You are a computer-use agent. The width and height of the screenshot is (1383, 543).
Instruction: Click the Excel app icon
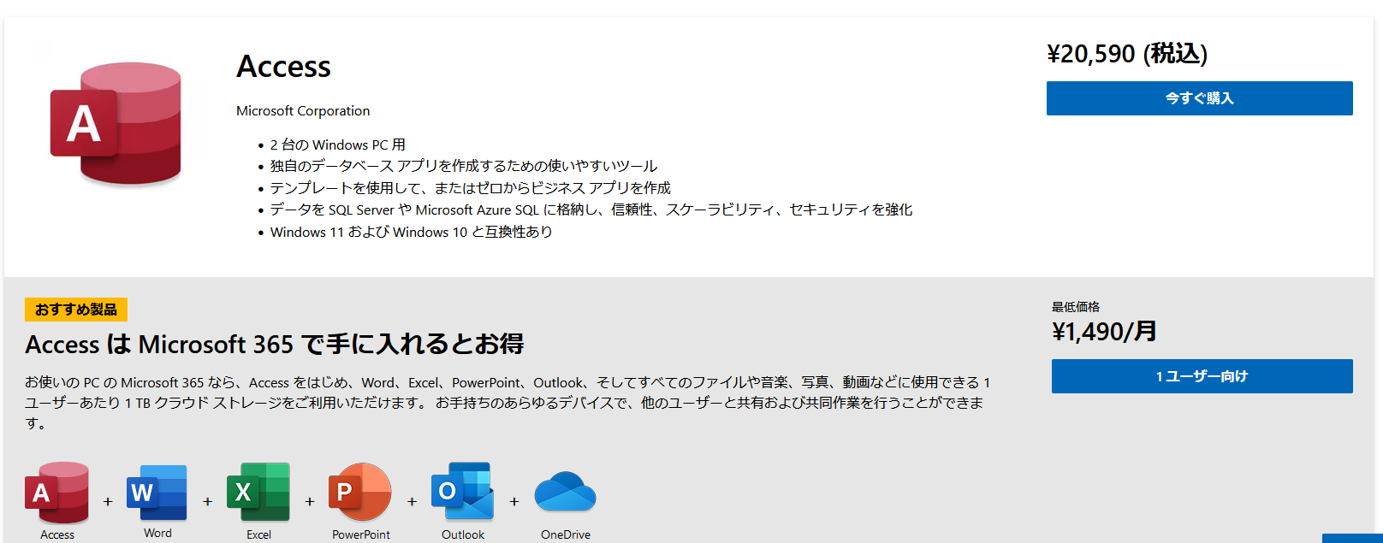click(x=258, y=493)
